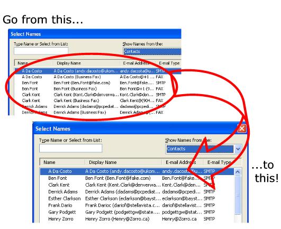This screenshot has width=281, height=229.
Task: Click scroll up arrow in lower dialog list
Action: [238, 172]
